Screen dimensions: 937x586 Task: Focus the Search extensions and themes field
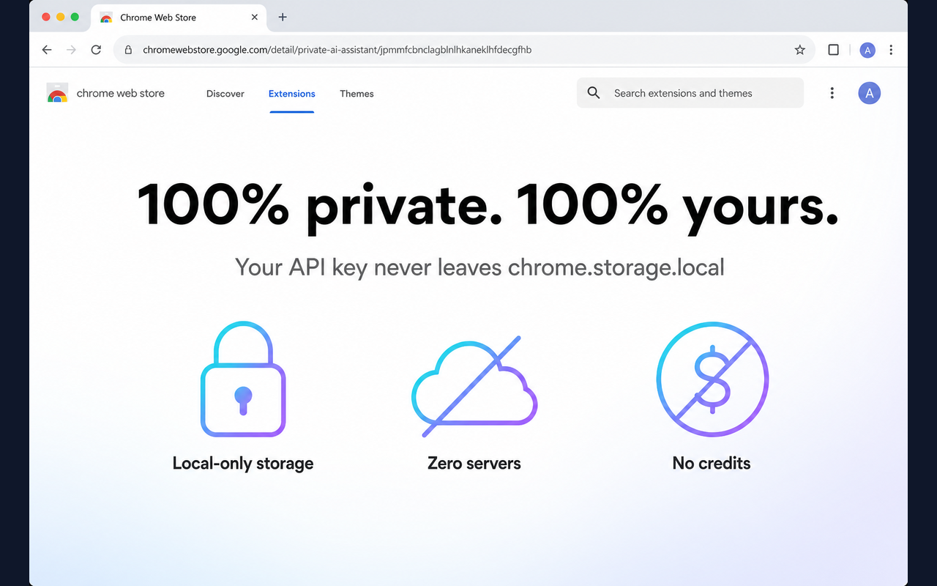[x=690, y=93]
